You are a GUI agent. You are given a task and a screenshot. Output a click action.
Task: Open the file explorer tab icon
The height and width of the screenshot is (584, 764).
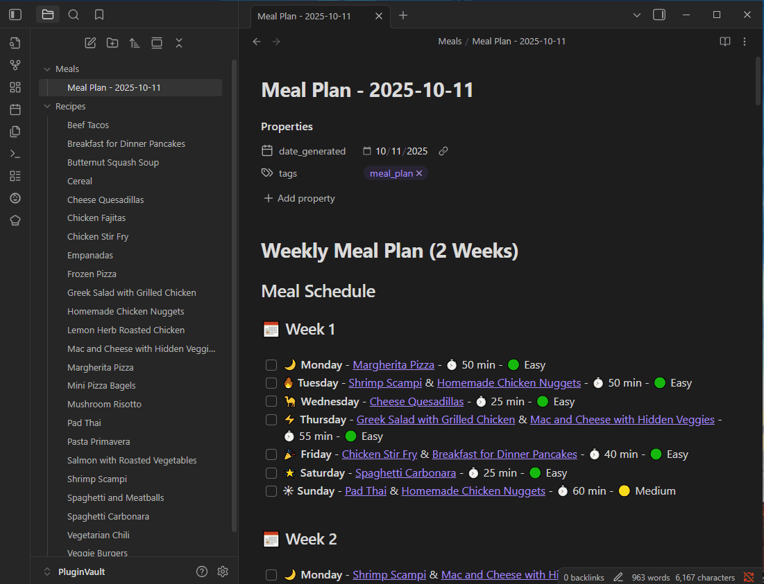(x=48, y=15)
